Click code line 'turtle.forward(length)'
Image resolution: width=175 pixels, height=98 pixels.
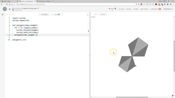pos(27,30)
